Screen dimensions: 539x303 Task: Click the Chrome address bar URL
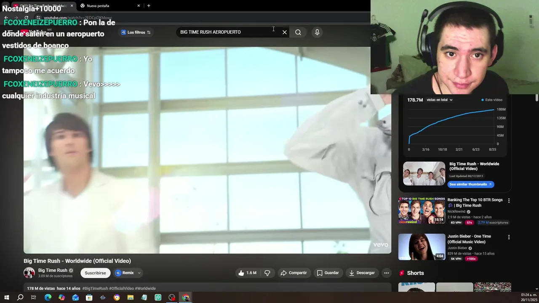coord(78,18)
